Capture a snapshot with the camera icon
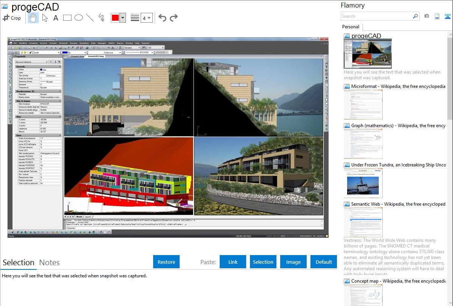Viewport: 453px width, 306px height. 427,16
